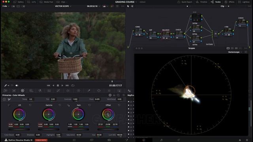Reset the Gamma wheel
This screenshot has height=142, width=253.
point(60,105)
